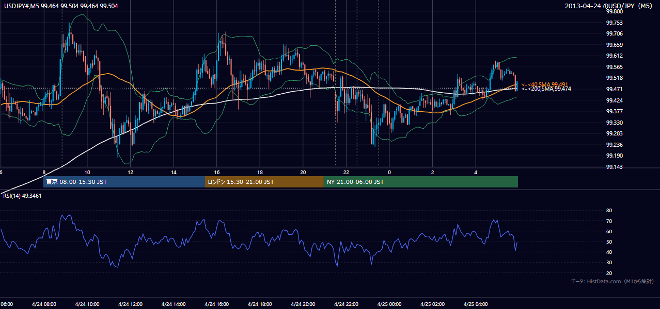This screenshot has height=309, width=660.
Task: Select the London 15:30-21:00 JST session bar
Action: (264, 182)
